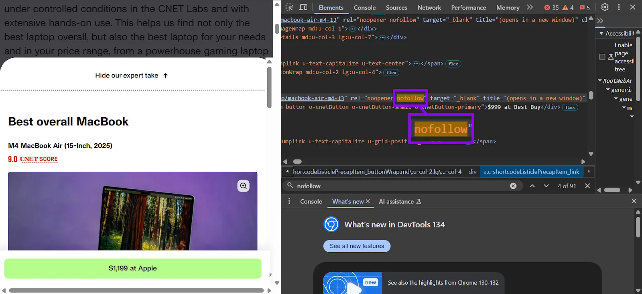Toggle the device toolbar icon
Image resolution: width=642 pixels, height=294 pixels.
coord(303,7)
